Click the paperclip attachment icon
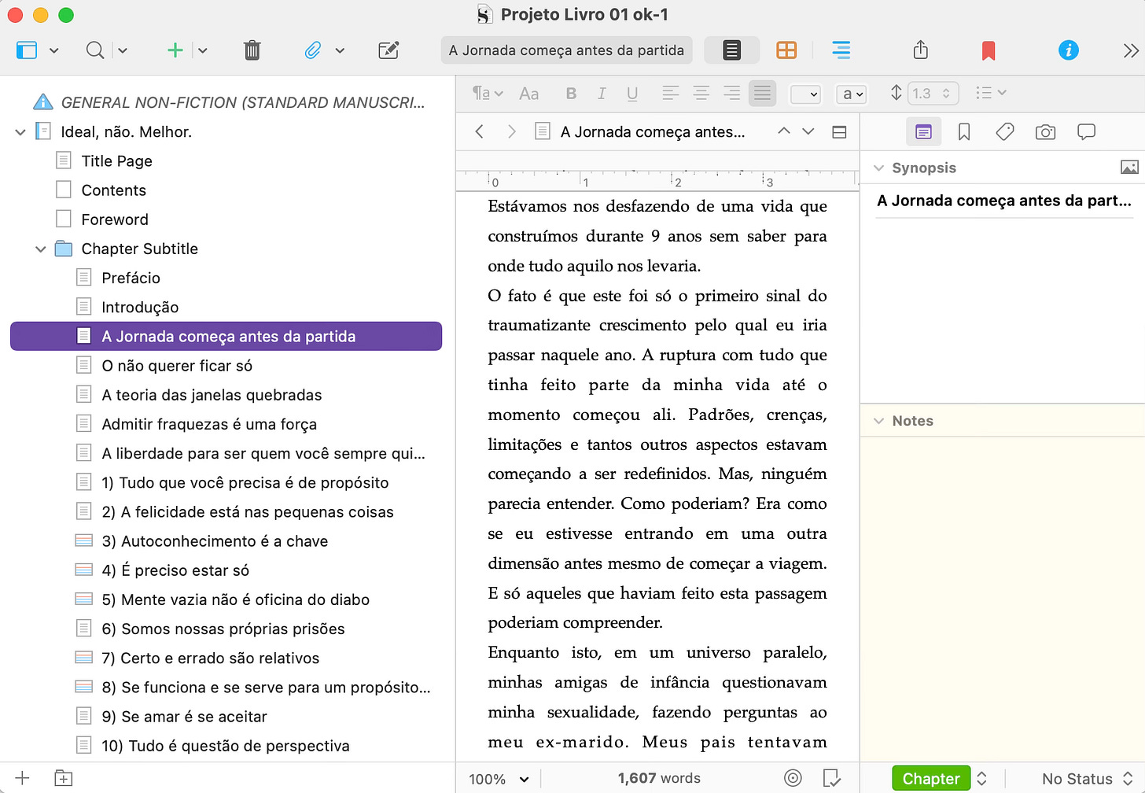The height and width of the screenshot is (793, 1145). [312, 50]
